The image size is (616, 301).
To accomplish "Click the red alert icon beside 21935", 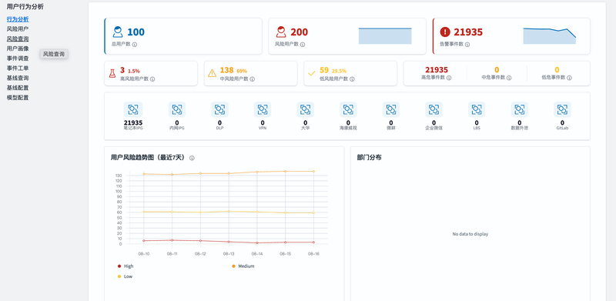I will click(x=445, y=32).
